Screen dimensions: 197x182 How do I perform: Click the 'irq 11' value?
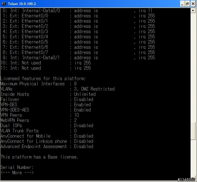point(146,10)
